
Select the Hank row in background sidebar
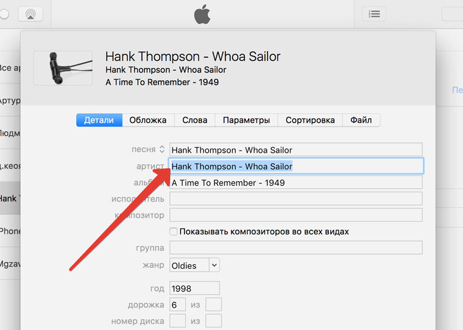[10, 198]
